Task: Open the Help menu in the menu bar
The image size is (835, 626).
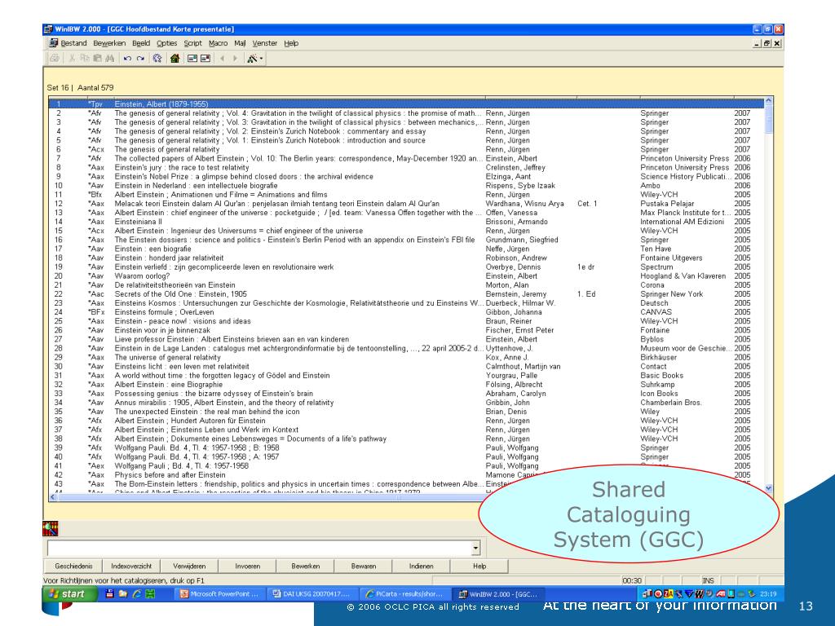Action: pos(291,43)
